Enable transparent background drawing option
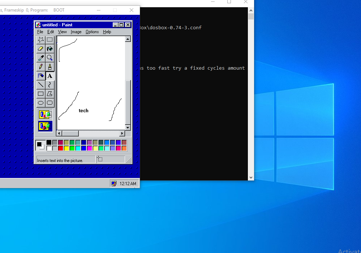This screenshot has width=361, height=253. (46, 126)
